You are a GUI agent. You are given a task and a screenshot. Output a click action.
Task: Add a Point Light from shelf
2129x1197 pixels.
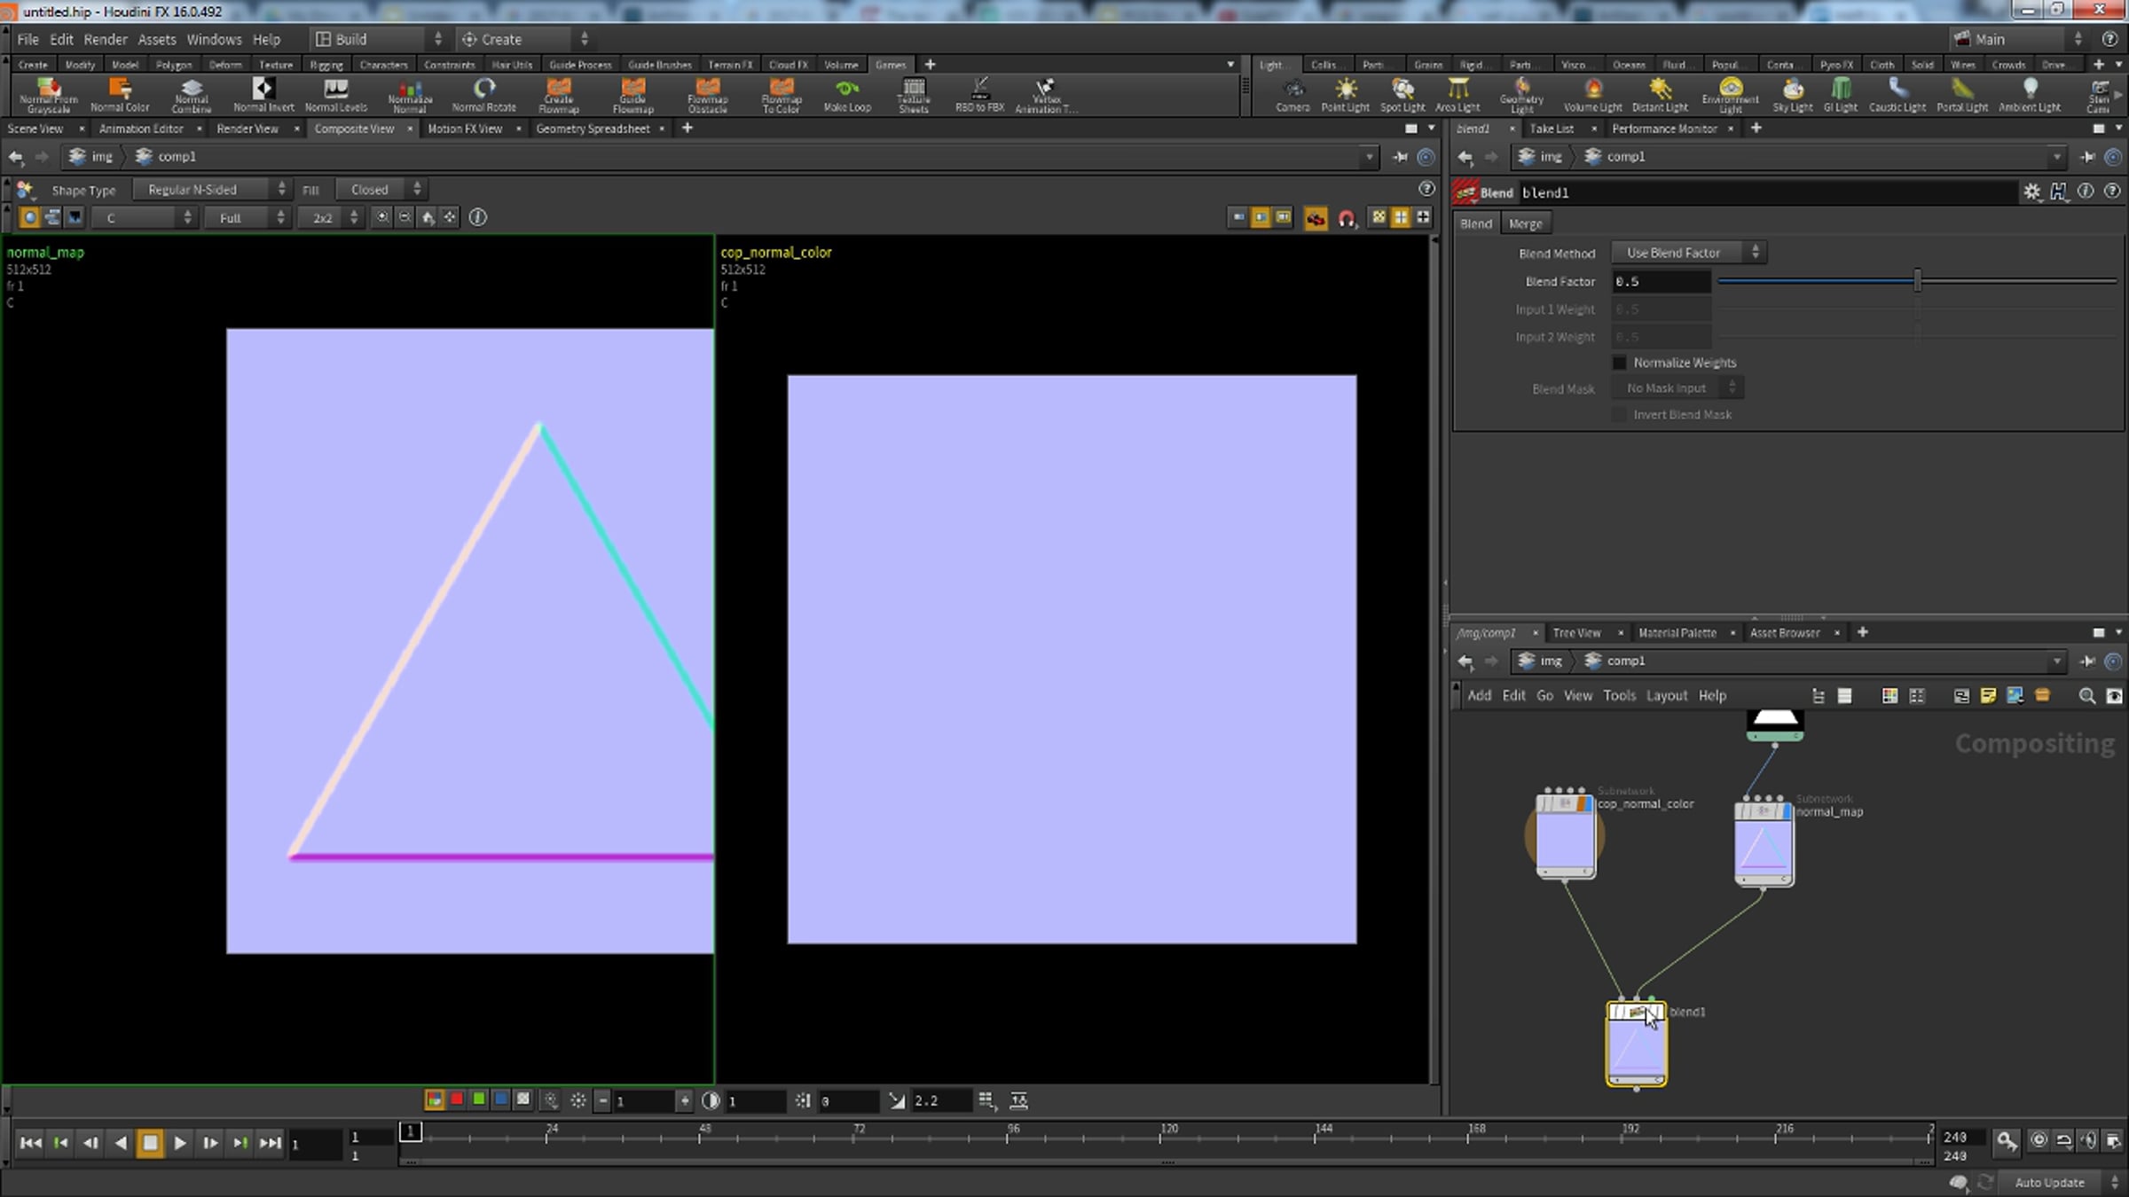[1345, 95]
